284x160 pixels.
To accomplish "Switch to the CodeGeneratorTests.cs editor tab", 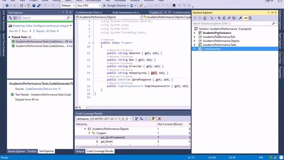I will (x=89, y=12).
